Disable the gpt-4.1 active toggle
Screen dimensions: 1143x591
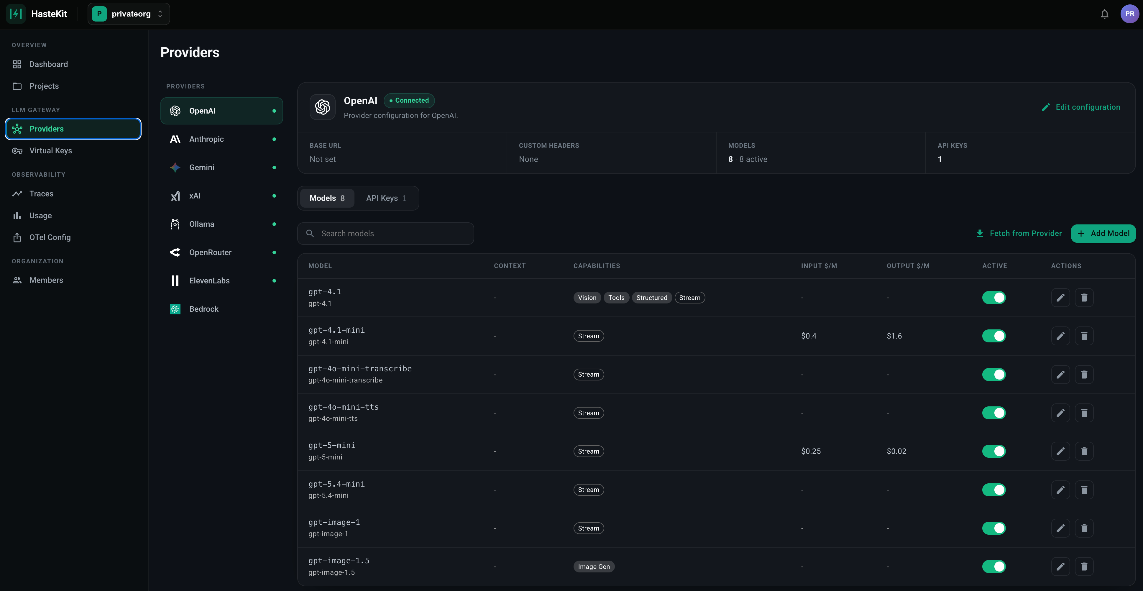pyautogui.click(x=994, y=298)
